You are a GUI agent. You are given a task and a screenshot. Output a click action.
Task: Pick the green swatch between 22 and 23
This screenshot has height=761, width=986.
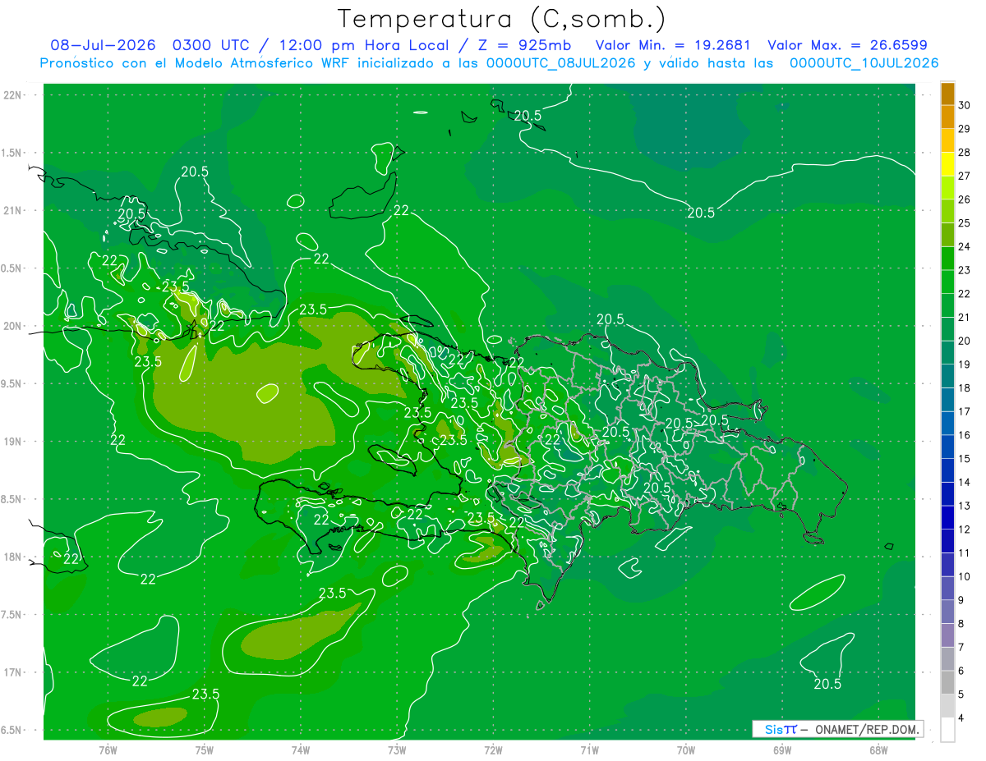point(947,282)
